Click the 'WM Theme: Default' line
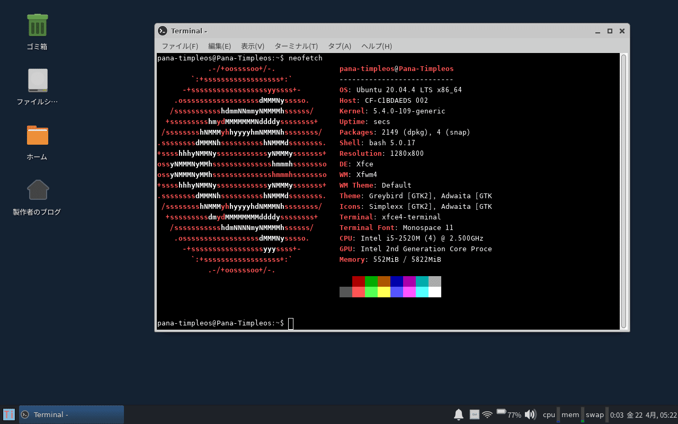678x424 pixels. (x=375, y=185)
